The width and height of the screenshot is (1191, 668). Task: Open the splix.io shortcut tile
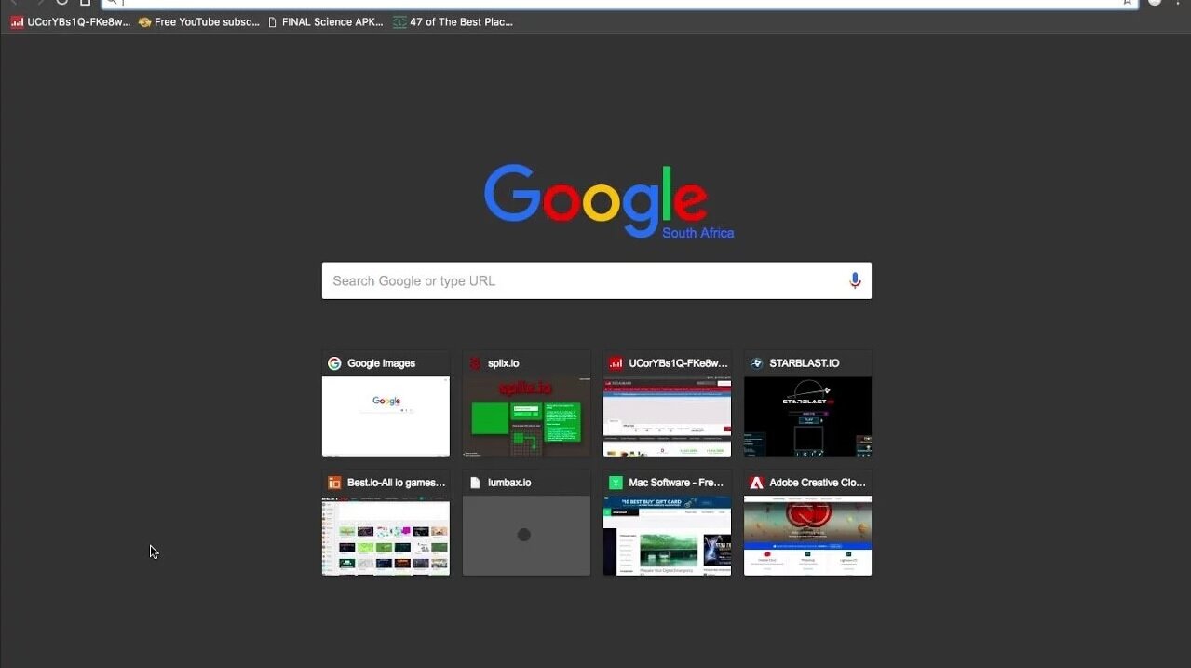(x=526, y=403)
